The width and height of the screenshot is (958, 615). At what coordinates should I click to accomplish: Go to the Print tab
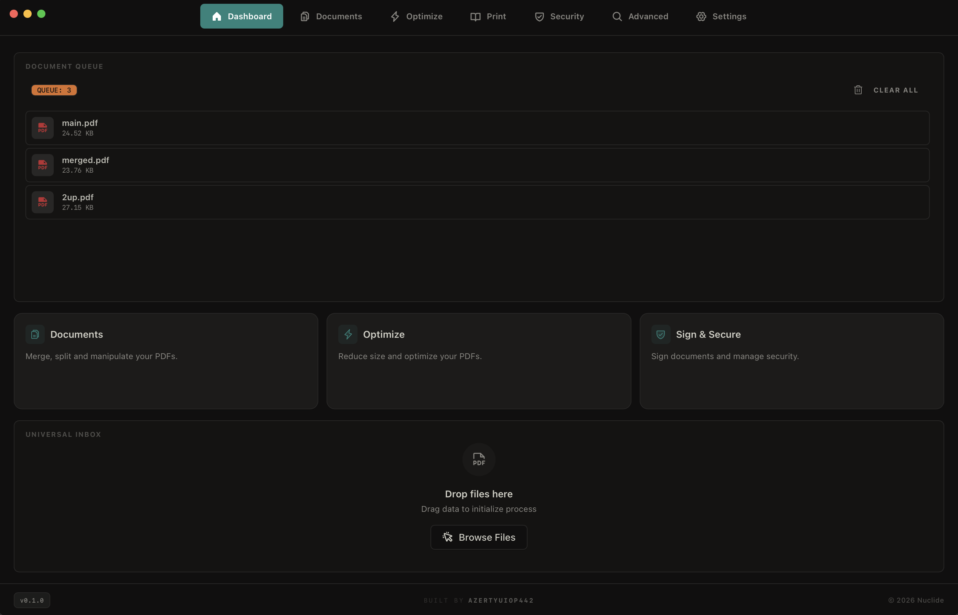pyautogui.click(x=488, y=17)
